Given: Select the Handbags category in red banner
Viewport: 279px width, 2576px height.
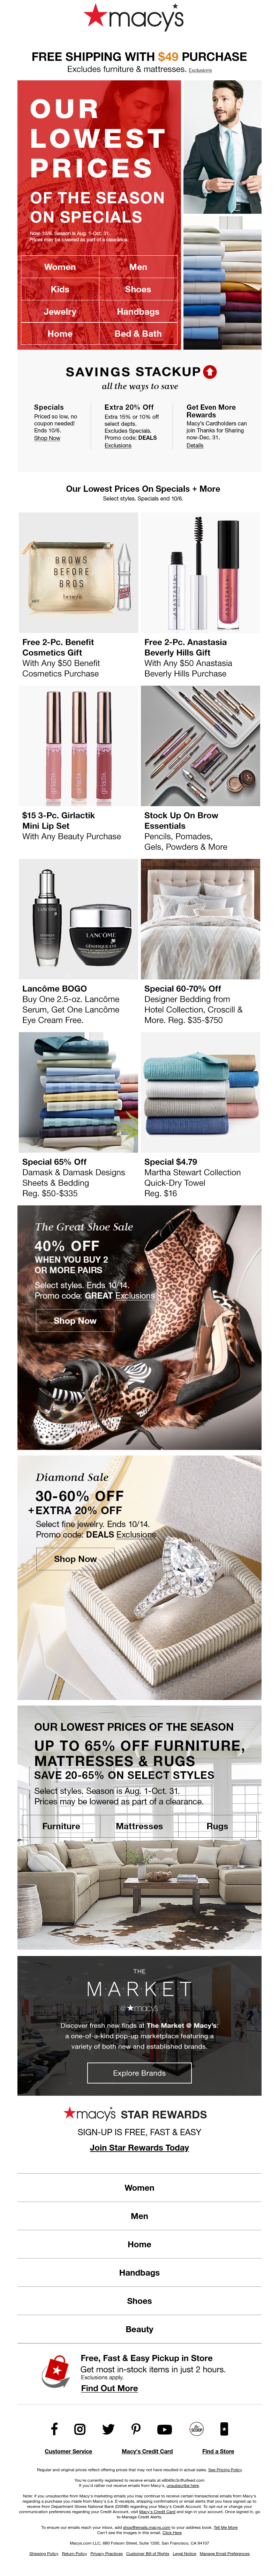Looking at the screenshot, I should [138, 311].
